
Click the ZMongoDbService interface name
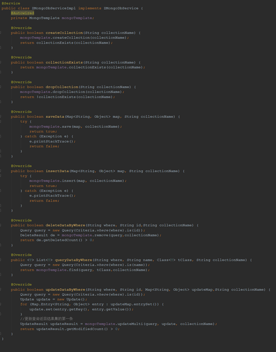pyautogui.click(x=121, y=8)
